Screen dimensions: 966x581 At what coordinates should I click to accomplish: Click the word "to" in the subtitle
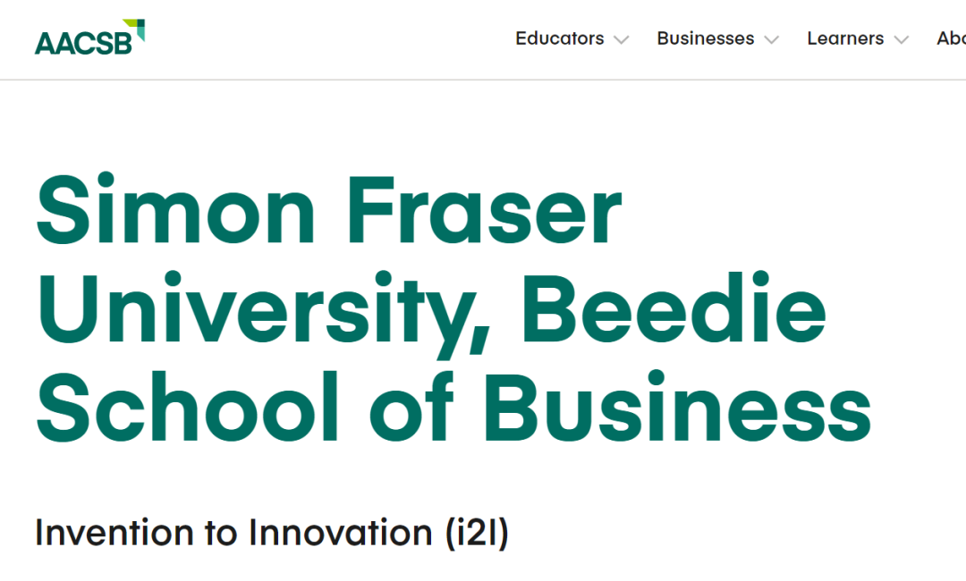click(219, 534)
